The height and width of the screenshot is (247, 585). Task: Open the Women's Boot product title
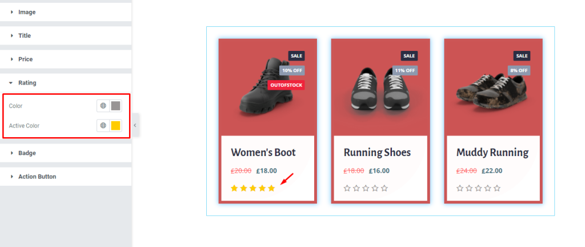(x=263, y=153)
